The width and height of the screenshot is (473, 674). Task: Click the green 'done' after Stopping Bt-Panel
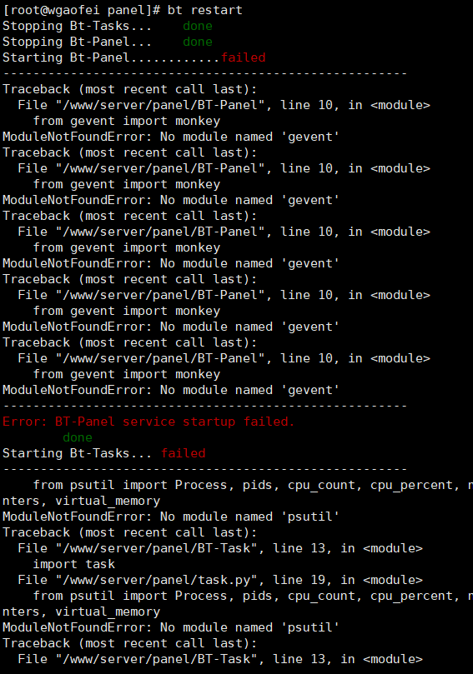(198, 42)
